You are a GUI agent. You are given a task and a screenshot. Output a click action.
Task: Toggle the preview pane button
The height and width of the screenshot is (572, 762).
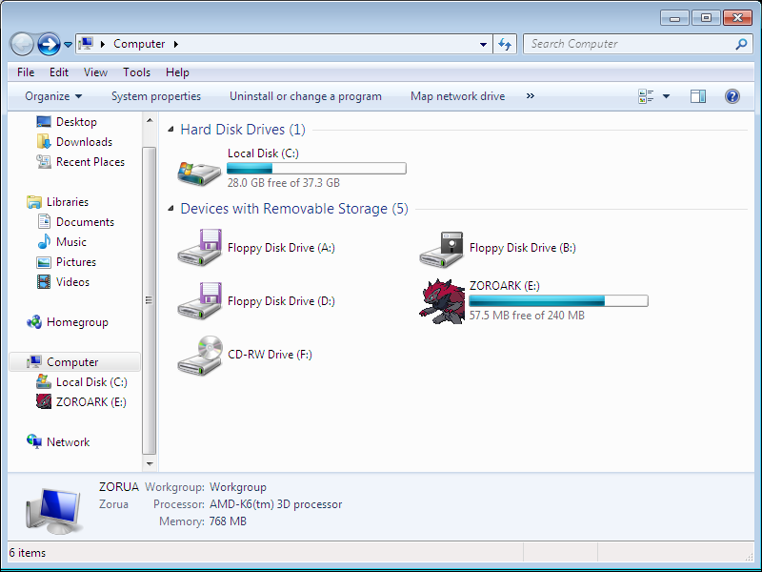(698, 96)
